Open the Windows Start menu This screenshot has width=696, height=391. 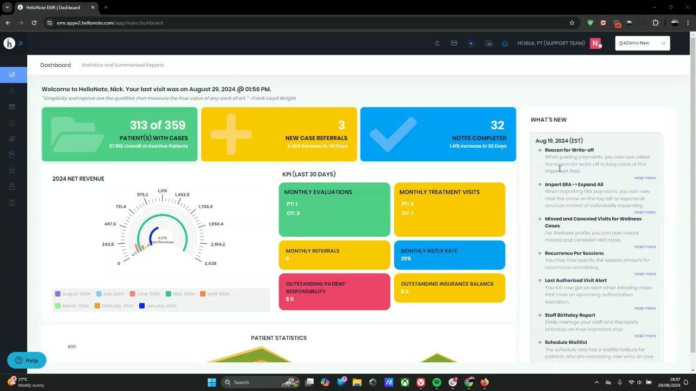212,382
